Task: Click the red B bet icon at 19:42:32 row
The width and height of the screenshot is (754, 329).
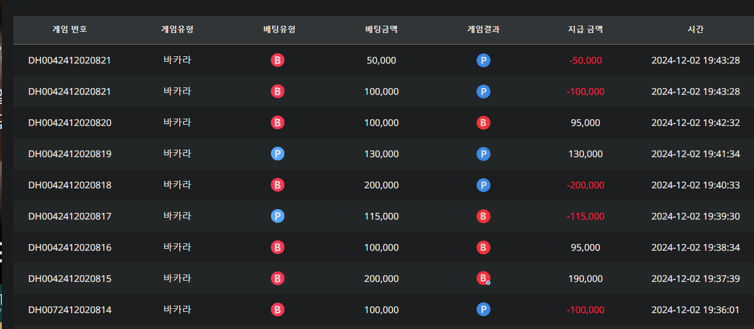Action: pos(278,122)
